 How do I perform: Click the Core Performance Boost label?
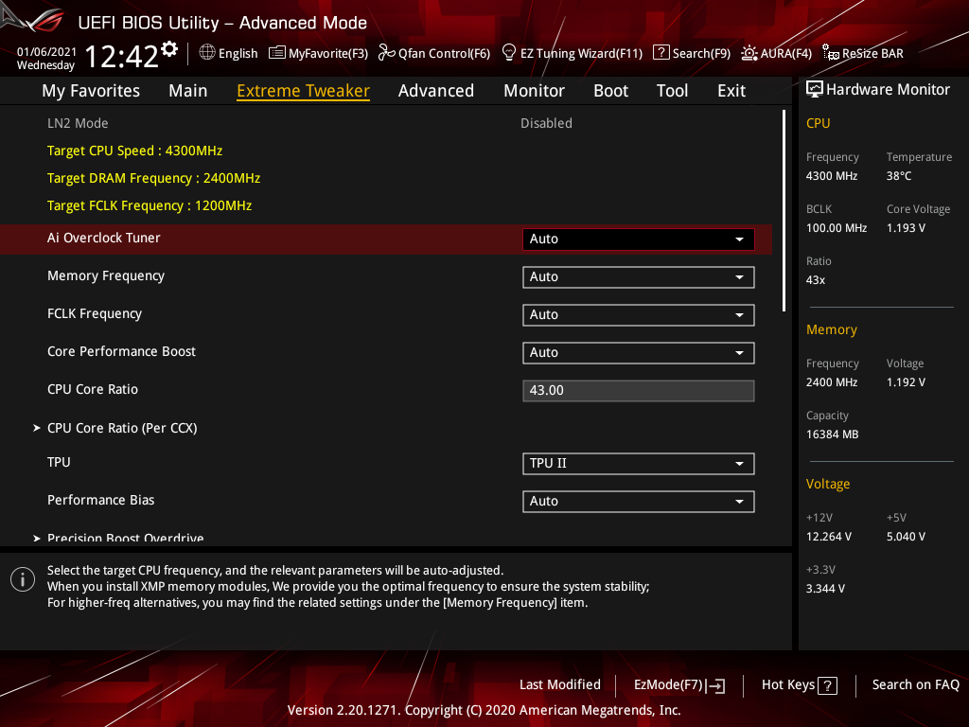(121, 351)
